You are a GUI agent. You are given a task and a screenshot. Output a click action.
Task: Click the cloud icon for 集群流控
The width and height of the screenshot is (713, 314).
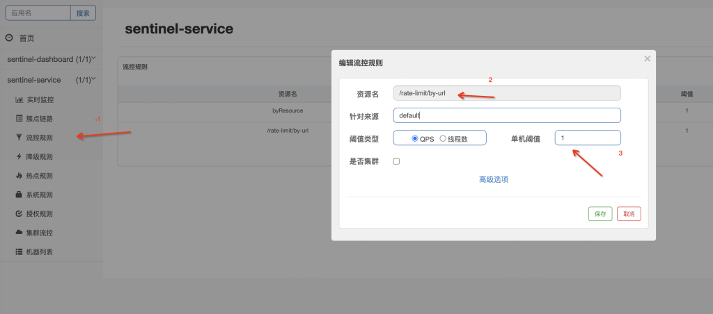[19, 232]
